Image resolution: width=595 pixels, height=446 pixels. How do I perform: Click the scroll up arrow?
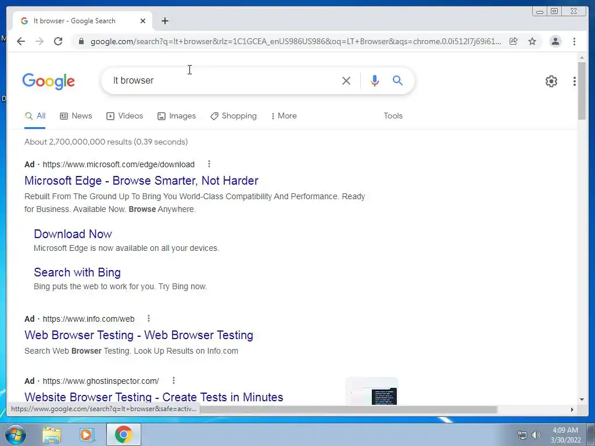[582, 57]
